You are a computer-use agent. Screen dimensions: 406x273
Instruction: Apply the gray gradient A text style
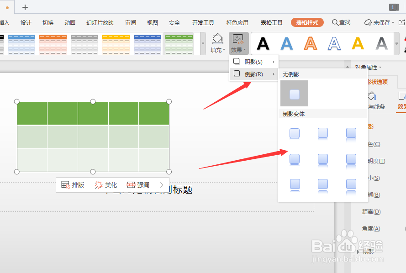click(382, 43)
